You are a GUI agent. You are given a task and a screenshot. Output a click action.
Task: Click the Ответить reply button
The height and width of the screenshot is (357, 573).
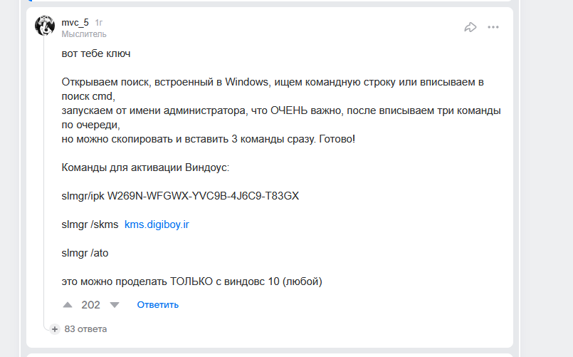pos(157,305)
